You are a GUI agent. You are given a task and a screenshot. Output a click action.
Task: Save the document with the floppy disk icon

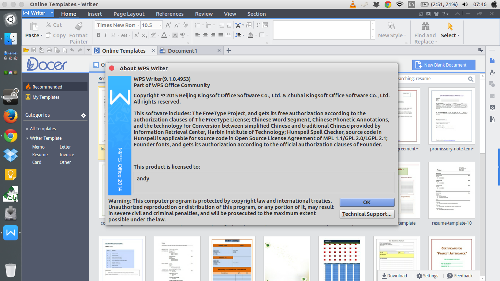pyautogui.click(x=34, y=50)
